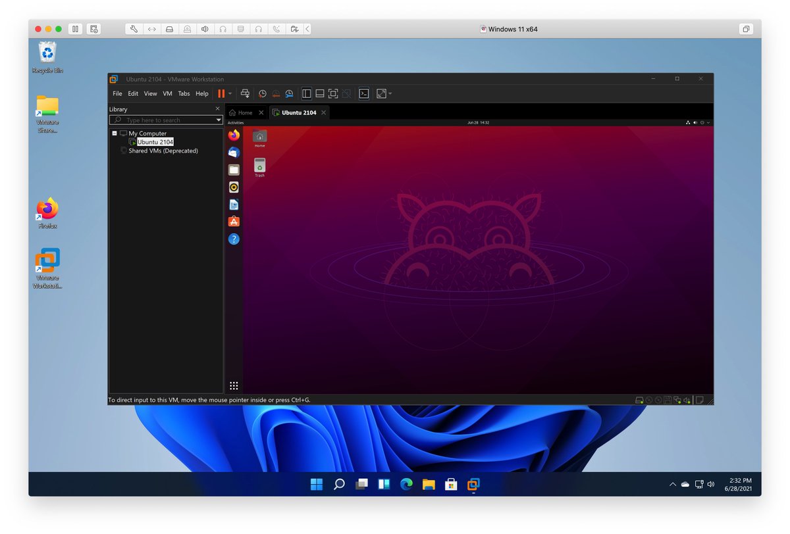The image size is (790, 534).
Task: Open Files from the Ubuntu dock
Action: tap(234, 170)
